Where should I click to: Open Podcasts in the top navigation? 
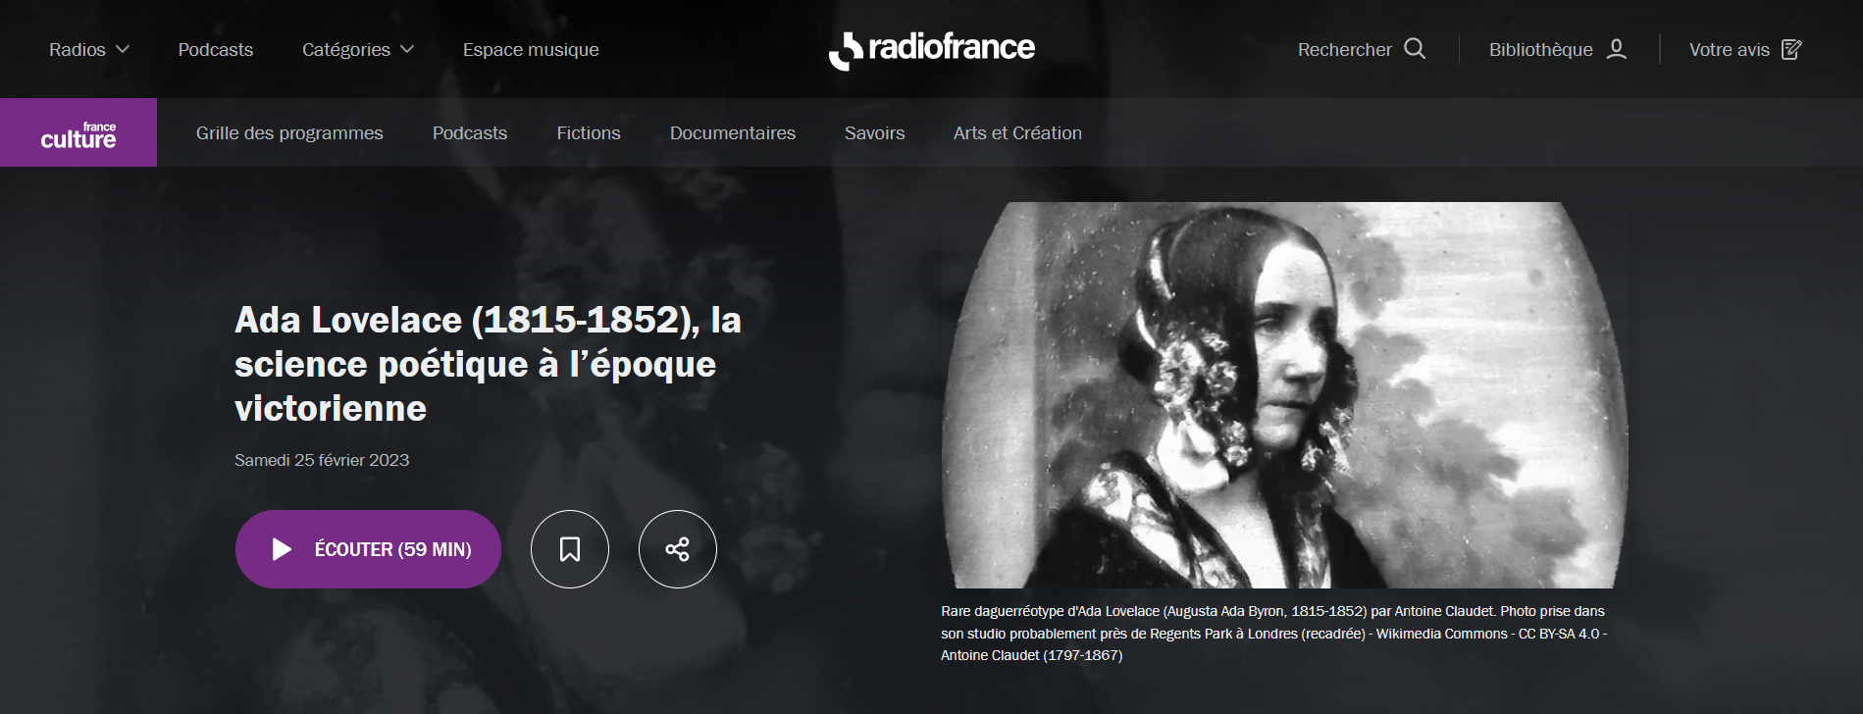click(x=216, y=49)
